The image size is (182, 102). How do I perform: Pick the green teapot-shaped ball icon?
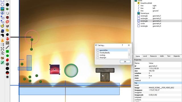click(x=7, y=9)
